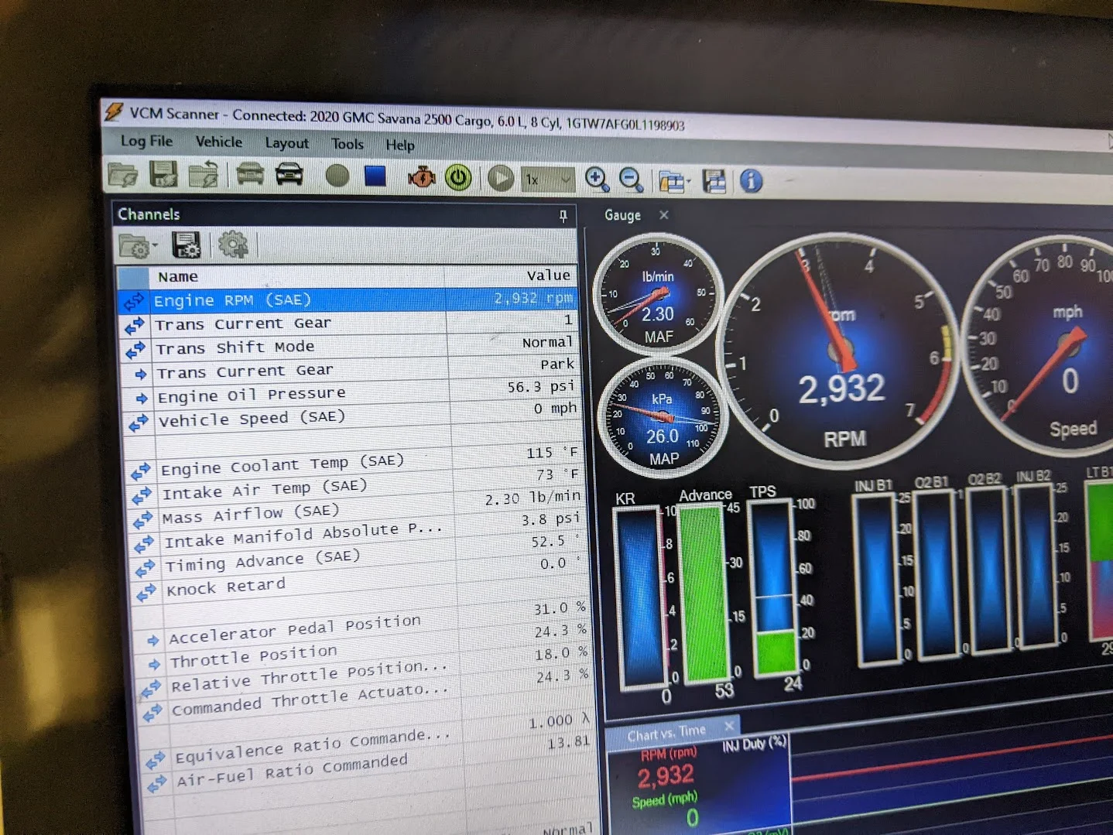Click the gray record circle button
This screenshot has width=1113, height=835.
pos(337,176)
